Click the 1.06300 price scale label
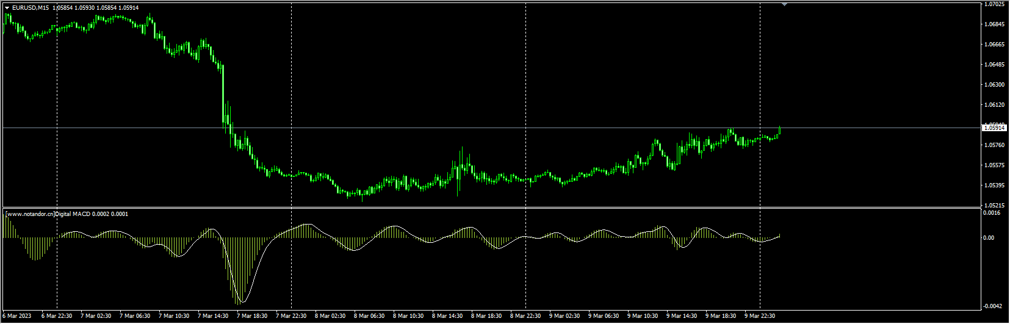This screenshot has height=324, width=1010. pos(995,85)
